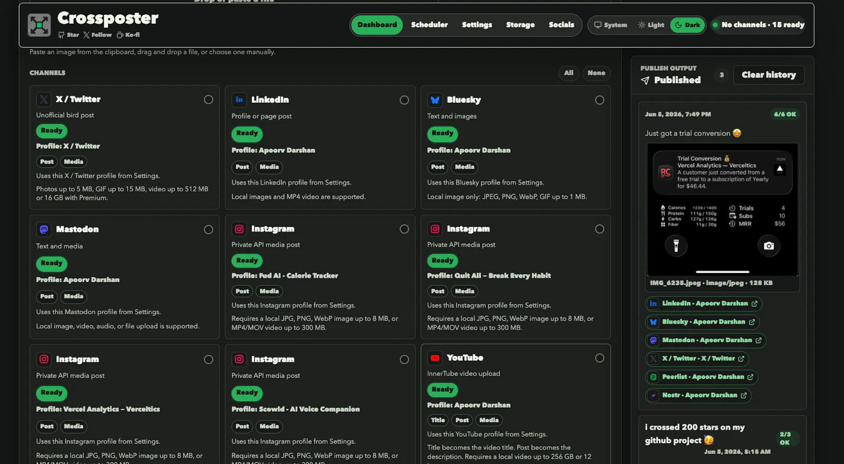The image size is (844, 464).
Task: Click the Published paper-plane icon
Action: 645,80
